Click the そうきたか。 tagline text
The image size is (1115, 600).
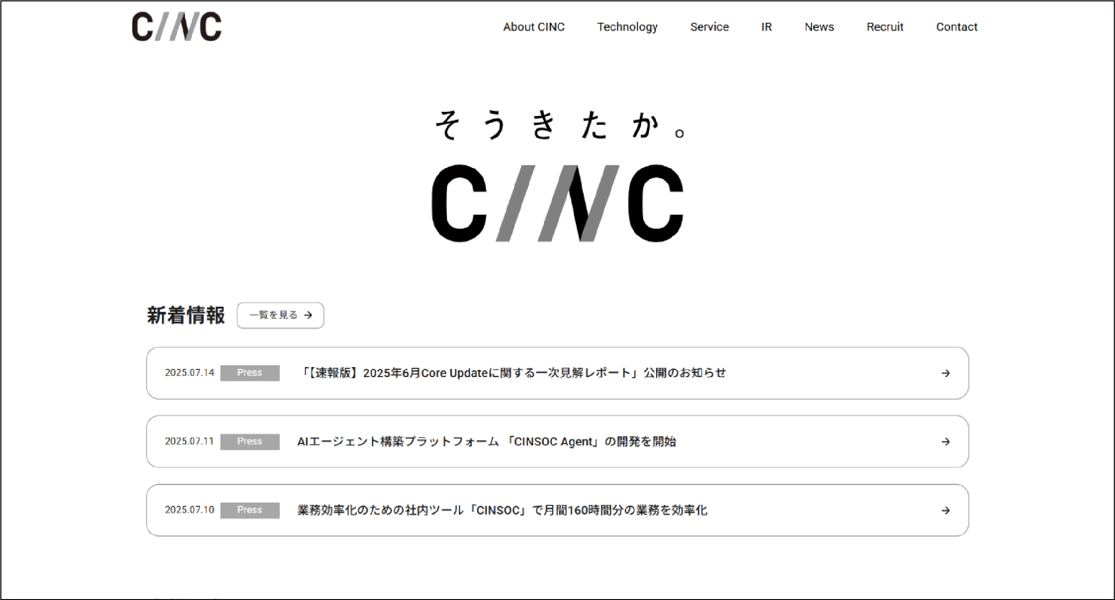(559, 125)
